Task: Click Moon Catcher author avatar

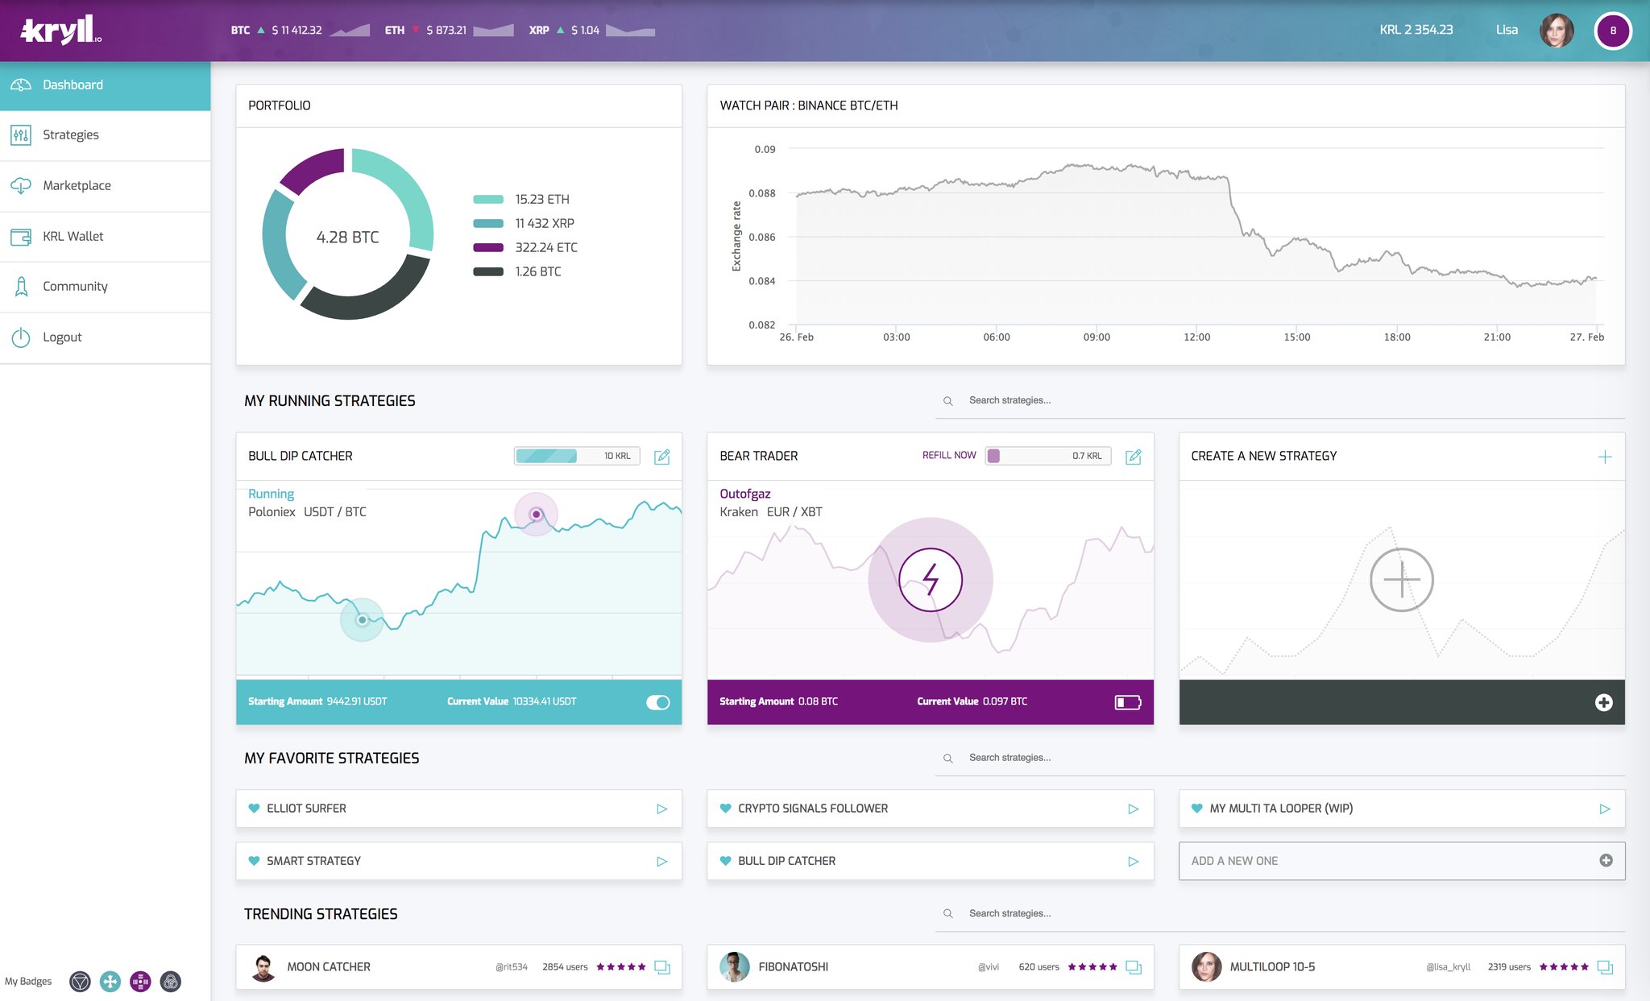Action: click(x=263, y=967)
